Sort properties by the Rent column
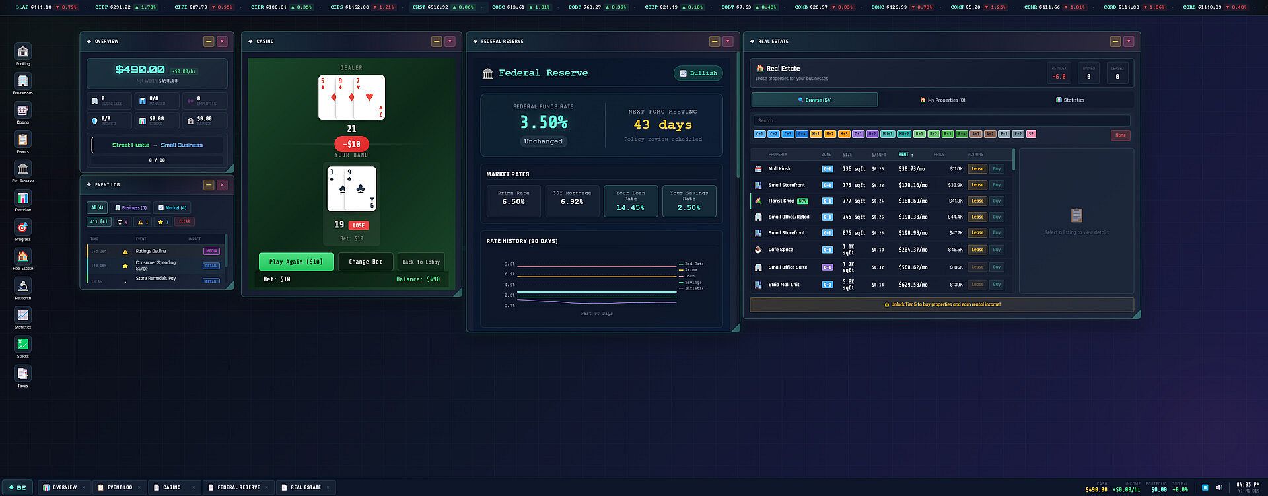Screen dimensions: 1268x496 coord(906,155)
